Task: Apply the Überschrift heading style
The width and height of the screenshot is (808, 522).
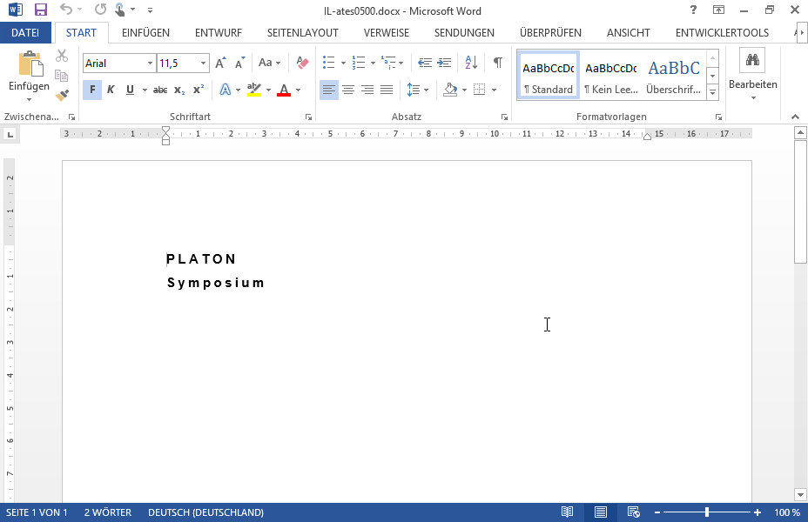Action: pyautogui.click(x=674, y=75)
